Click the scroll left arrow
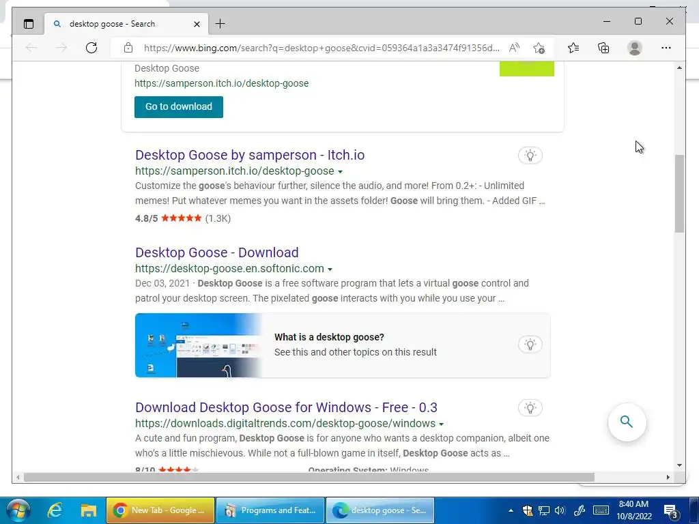 17,477
